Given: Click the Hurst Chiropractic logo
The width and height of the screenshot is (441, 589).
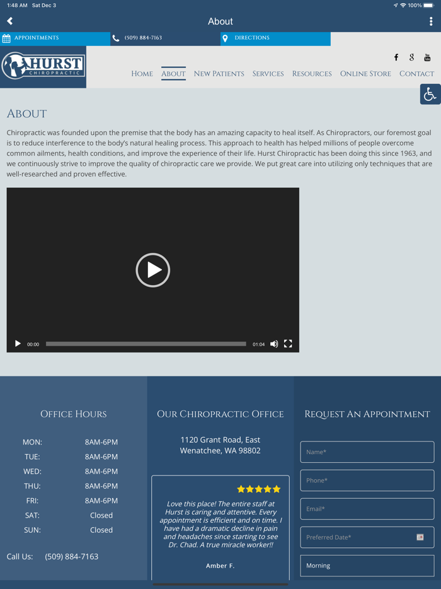Looking at the screenshot, I should [43, 66].
